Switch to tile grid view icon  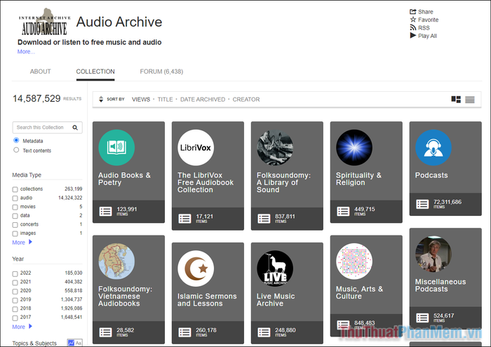point(456,100)
